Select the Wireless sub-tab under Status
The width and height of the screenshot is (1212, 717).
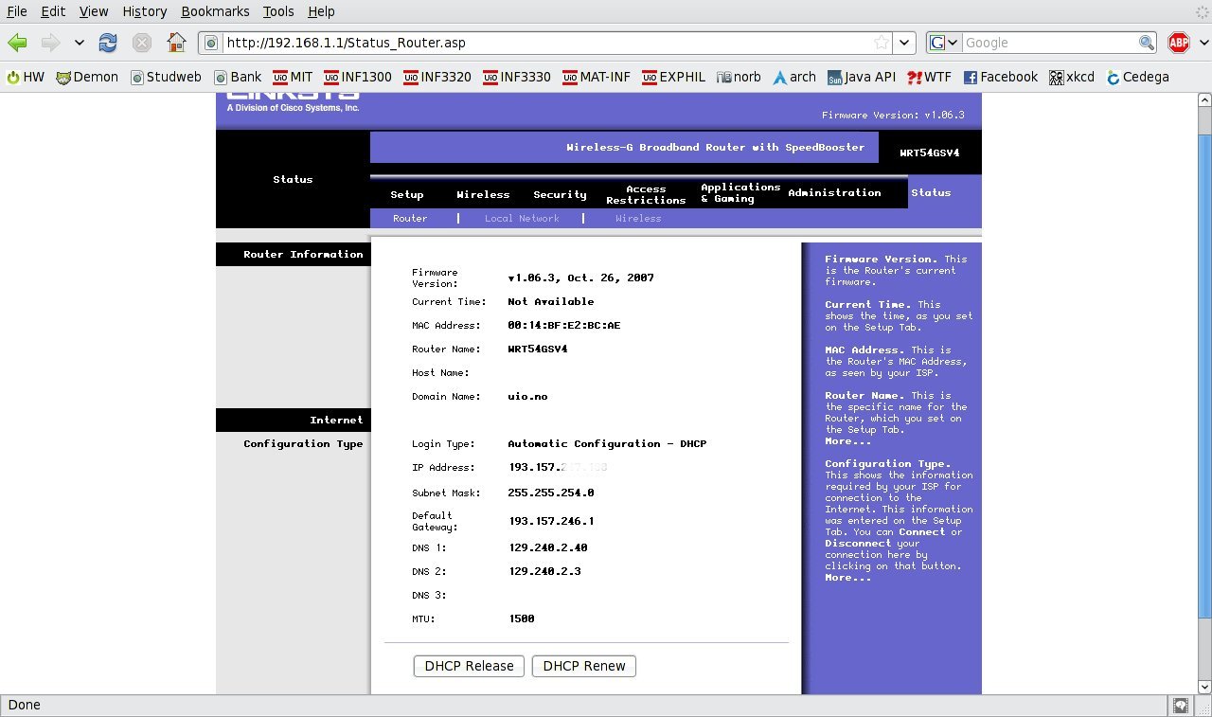(638, 218)
